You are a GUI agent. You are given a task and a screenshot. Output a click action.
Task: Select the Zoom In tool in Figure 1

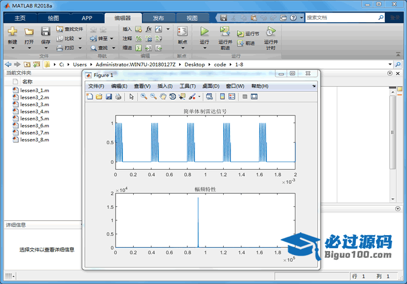point(144,97)
